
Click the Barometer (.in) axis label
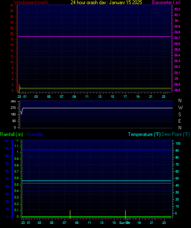coord(166,2)
